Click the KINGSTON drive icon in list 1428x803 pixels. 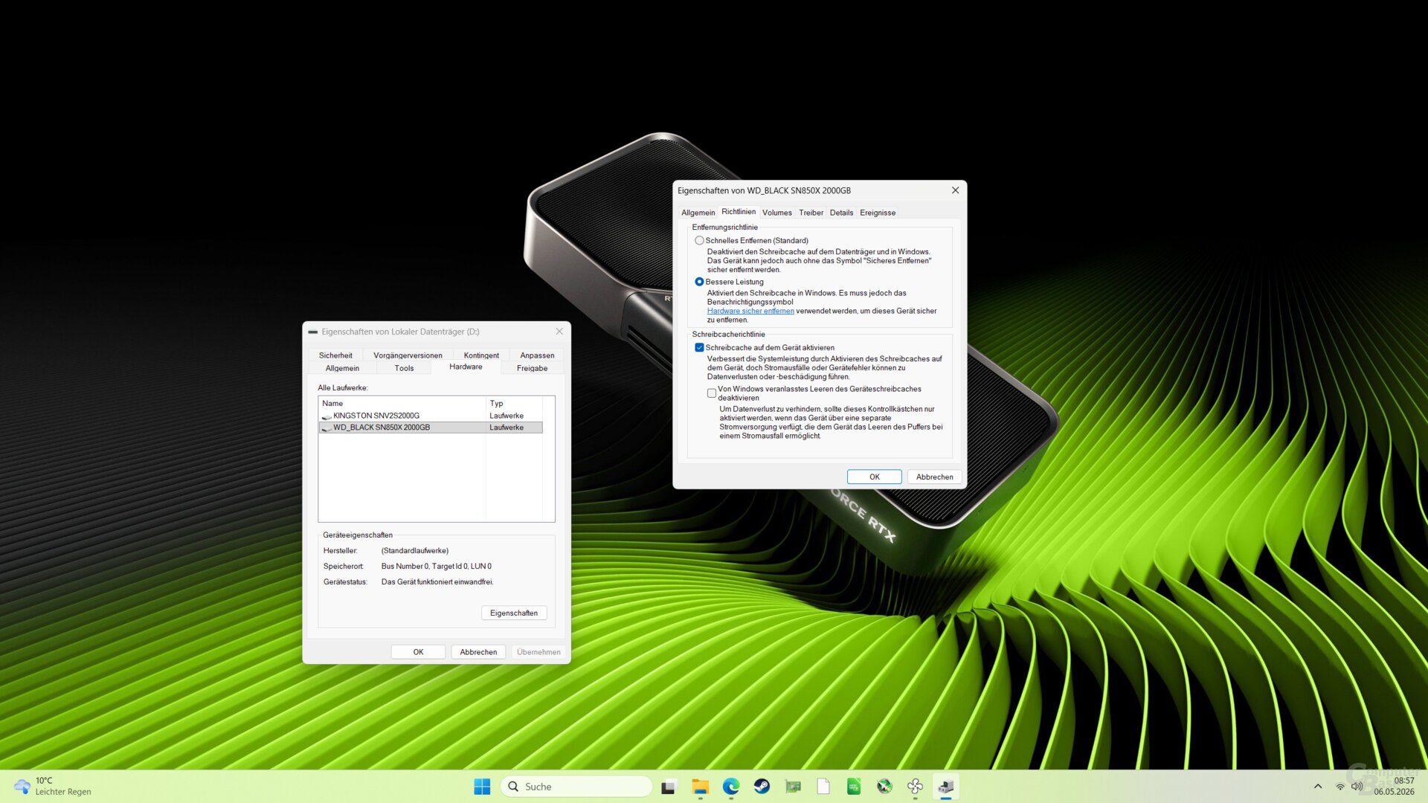(x=326, y=416)
